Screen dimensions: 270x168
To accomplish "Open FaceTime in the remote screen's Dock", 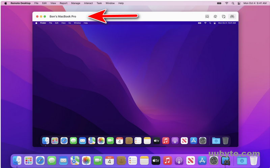I will pos(110,141).
